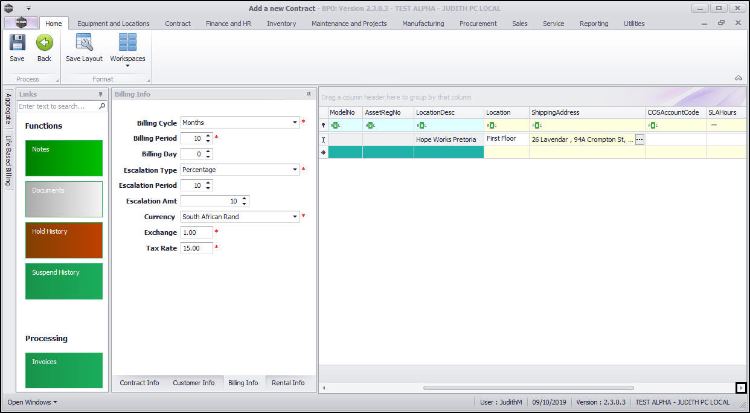Open the shipping address ellipsis button
750x413 pixels.
point(639,139)
